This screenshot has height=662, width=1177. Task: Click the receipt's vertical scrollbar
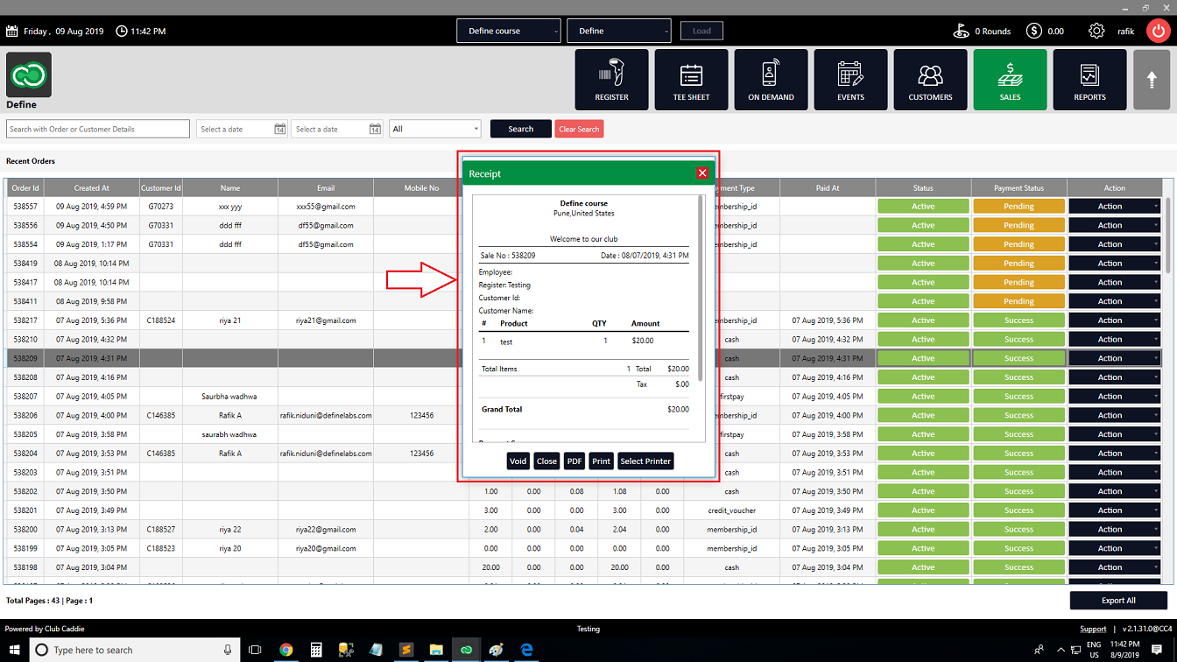[x=701, y=289]
